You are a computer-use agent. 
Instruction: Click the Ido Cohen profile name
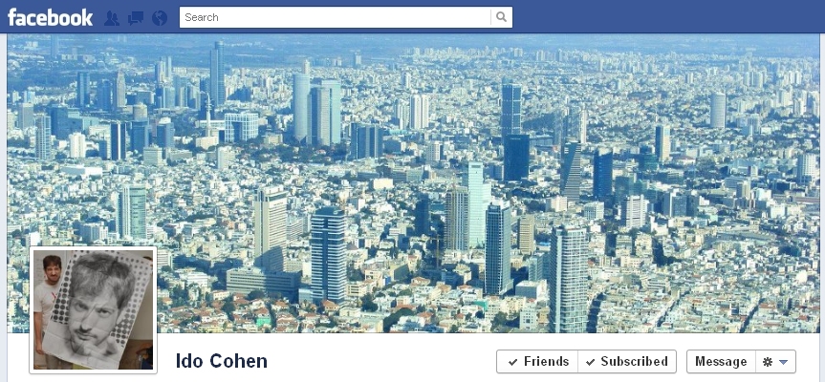(222, 361)
